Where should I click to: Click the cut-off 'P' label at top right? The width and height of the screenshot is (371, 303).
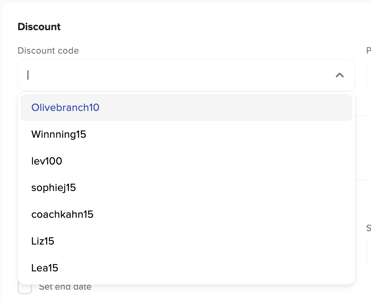click(x=369, y=51)
